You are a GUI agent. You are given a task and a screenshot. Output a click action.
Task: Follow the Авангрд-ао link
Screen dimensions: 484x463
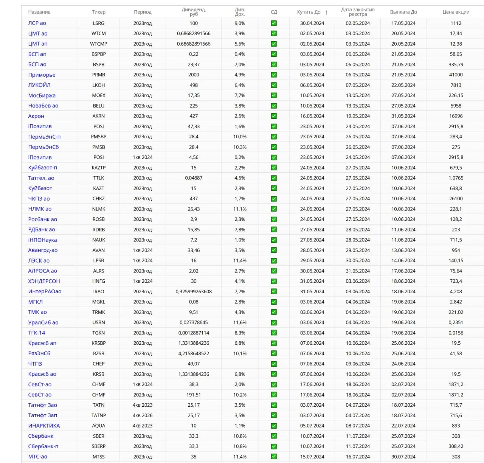[x=43, y=250]
